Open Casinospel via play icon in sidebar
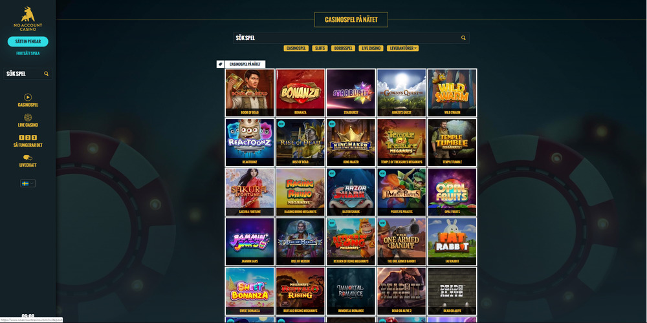The width and height of the screenshot is (647, 323). tap(28, 98)
